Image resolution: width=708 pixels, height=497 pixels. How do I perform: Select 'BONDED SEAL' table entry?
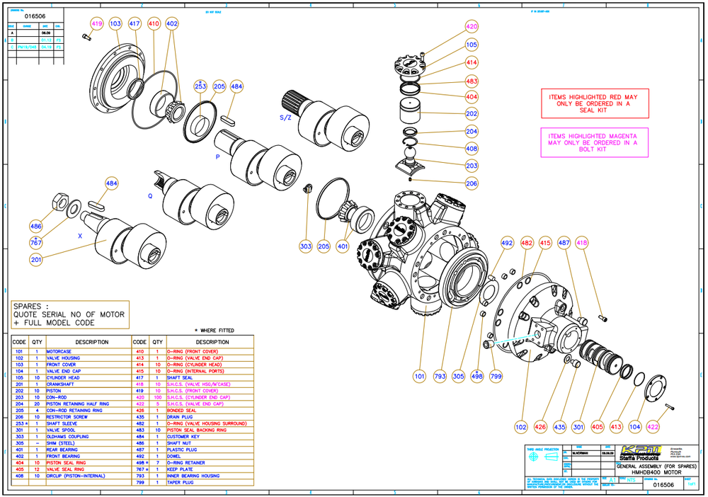(181, 411)
